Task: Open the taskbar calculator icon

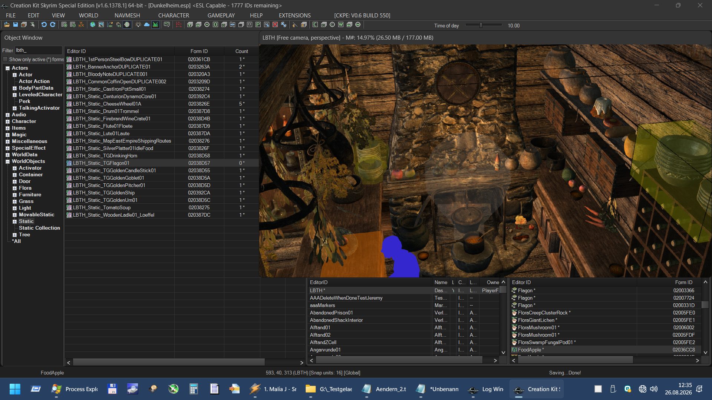Action: (x=193, y=389)
